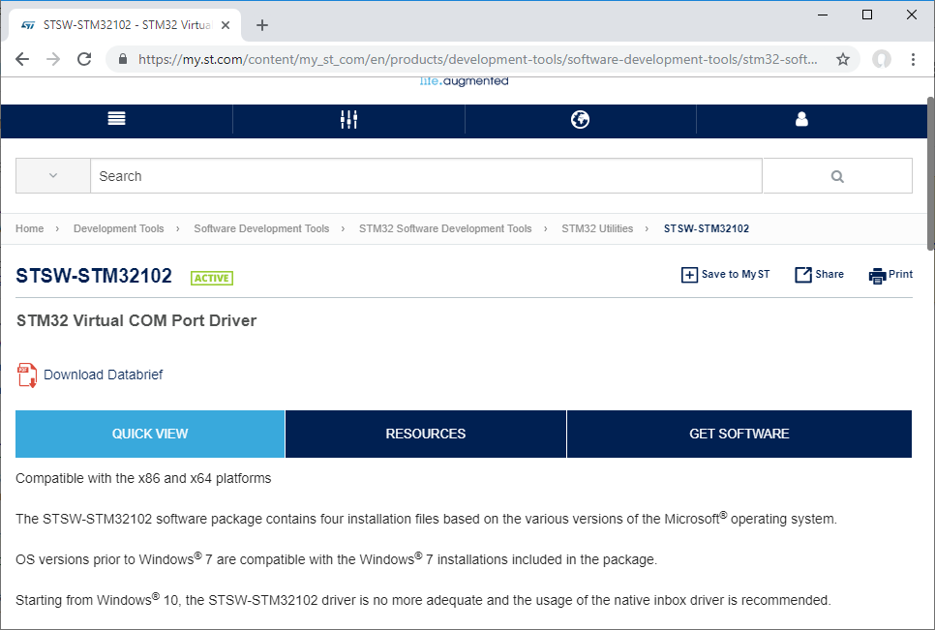Screen dimensions: 935x630
Task: Open Chrome three-dot menu
Action: (913, 59)
